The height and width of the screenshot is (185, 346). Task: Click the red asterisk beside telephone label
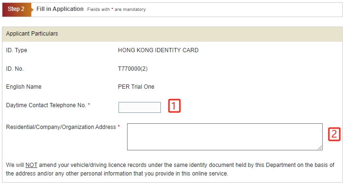(89, 104)
